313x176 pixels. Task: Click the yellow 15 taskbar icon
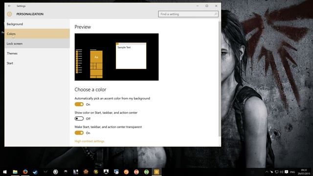[x=96, y=172]
